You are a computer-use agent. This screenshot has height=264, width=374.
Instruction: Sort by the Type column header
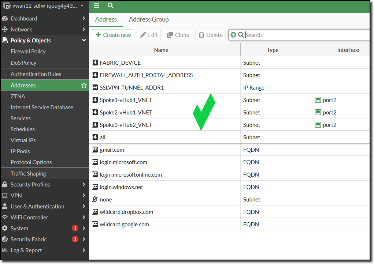(x=276, y=50)
